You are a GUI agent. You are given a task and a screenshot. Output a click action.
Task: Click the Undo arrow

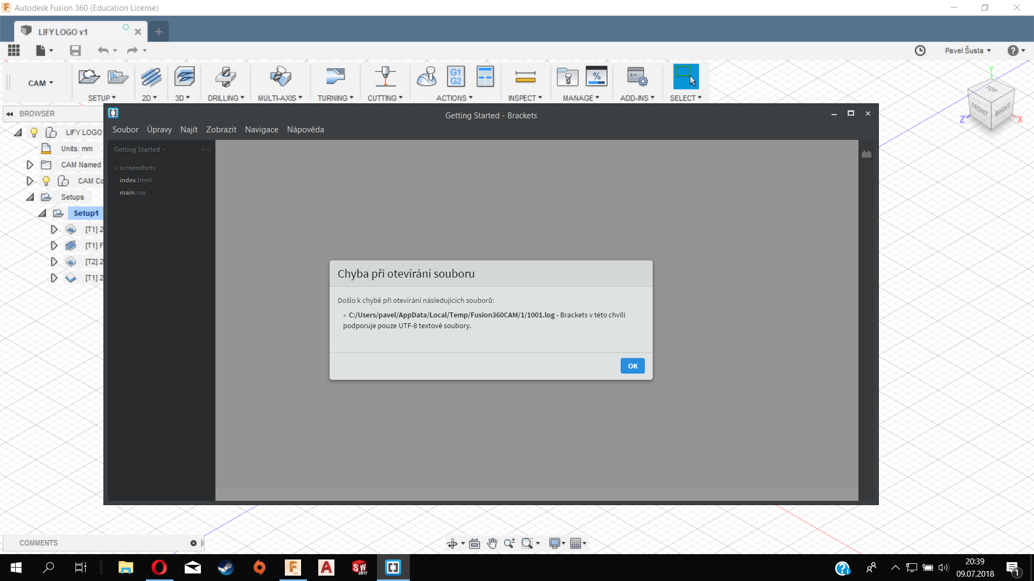pyautogui.click(x=103, y=51)
